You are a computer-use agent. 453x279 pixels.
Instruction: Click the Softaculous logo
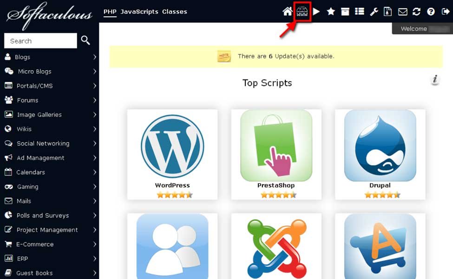click(x=49, y=15)
